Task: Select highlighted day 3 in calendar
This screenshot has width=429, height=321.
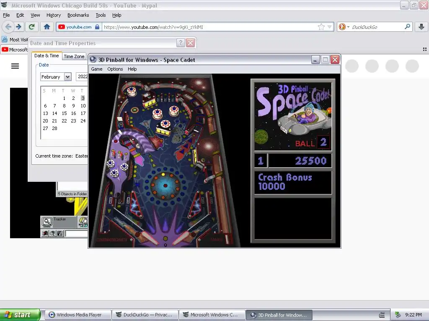Action: point(83,98)
